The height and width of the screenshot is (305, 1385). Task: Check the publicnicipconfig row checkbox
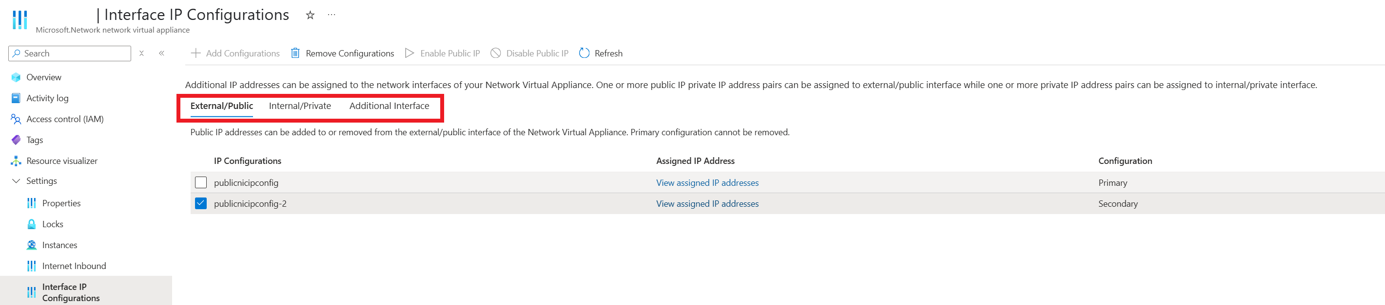tap(200, 182)
